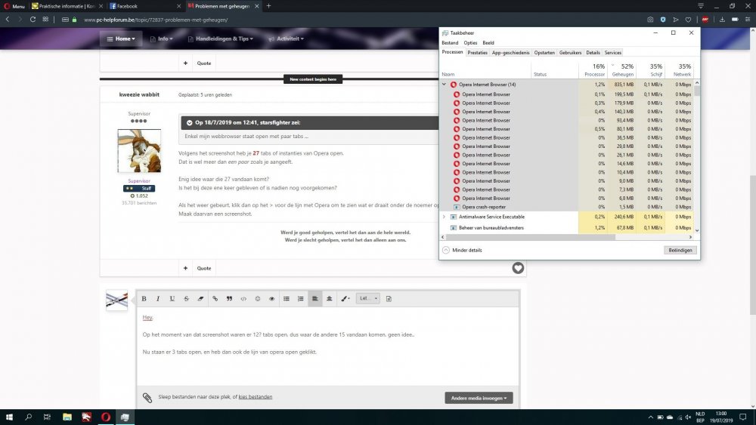756x425 pixels.
Task: Collapse the Opera Internet Browser (14) process group
Action: 444,85
